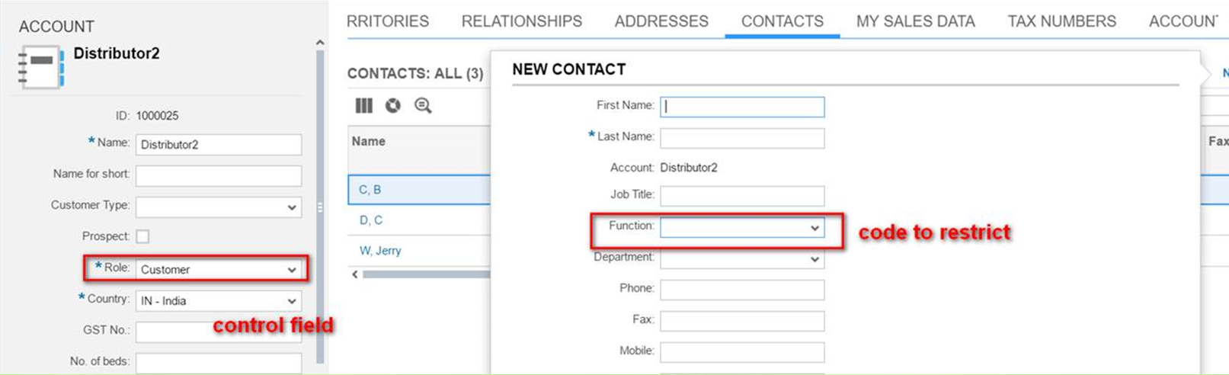This screenshot has height=375, width=1229.
Task: Toggle the Prospect checkbox
Action: click(x=142, y=237)
